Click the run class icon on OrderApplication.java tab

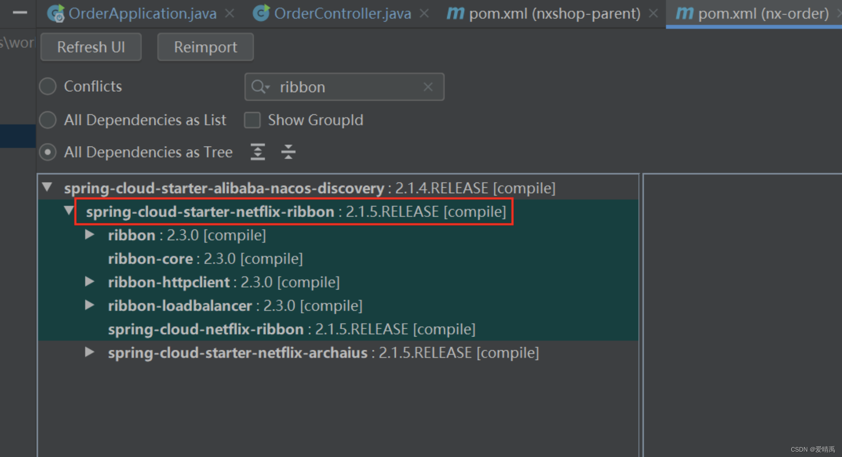(55, 13)
